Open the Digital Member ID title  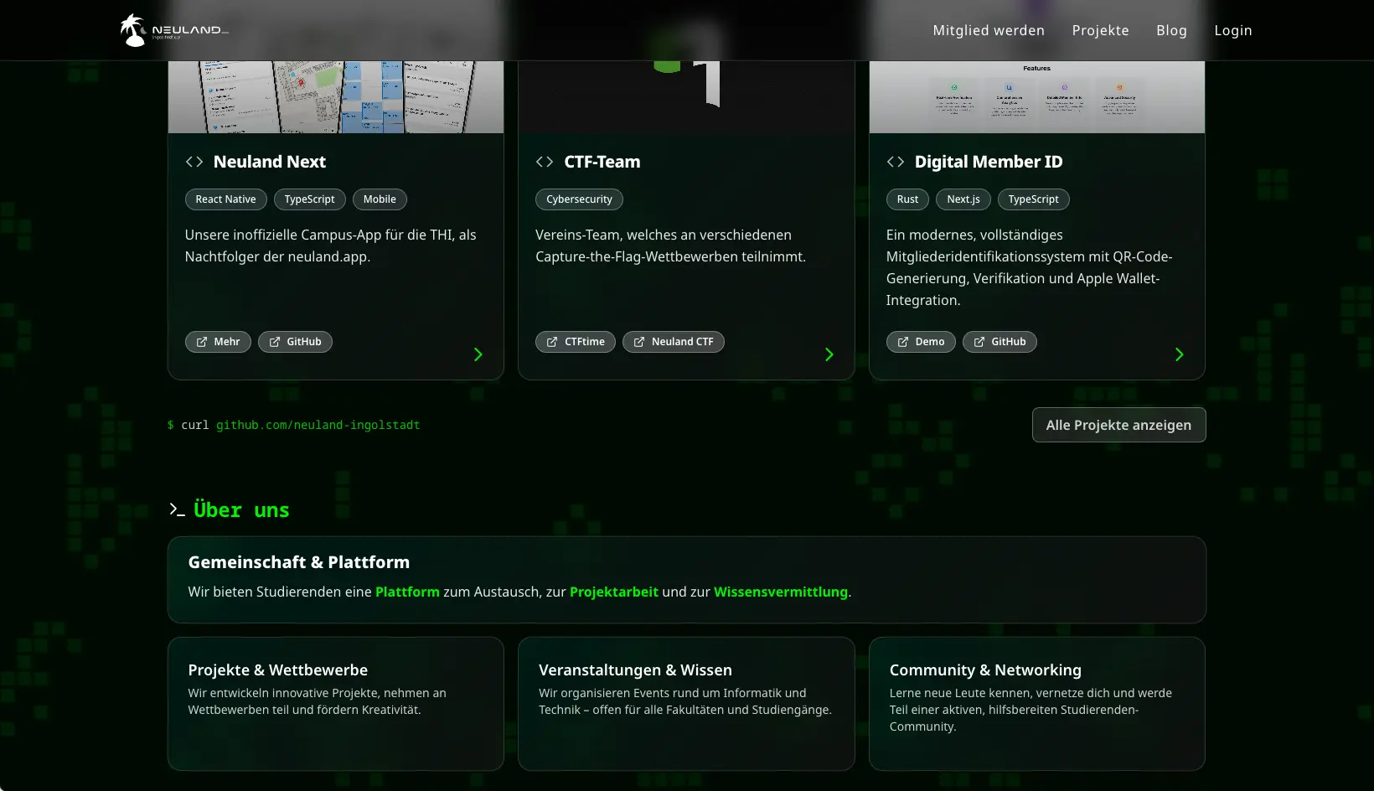pyautogui.click(x=989, y=162)
